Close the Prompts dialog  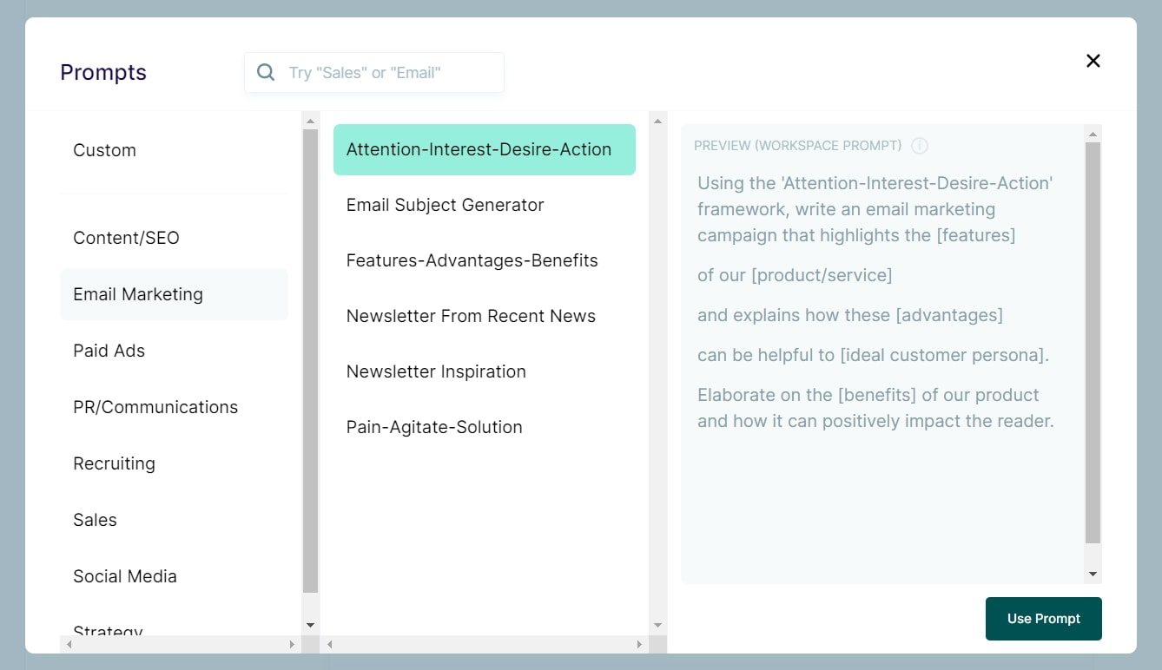(1093, 61)
